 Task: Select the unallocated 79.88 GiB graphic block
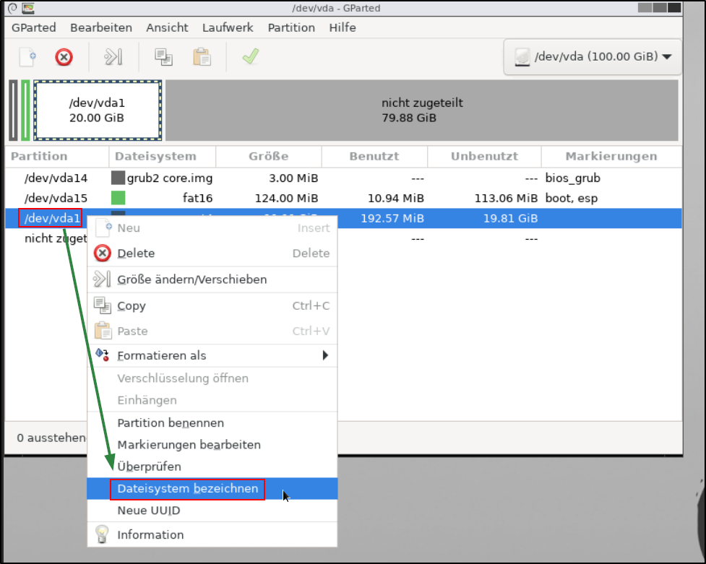click(x=421, y=110)
